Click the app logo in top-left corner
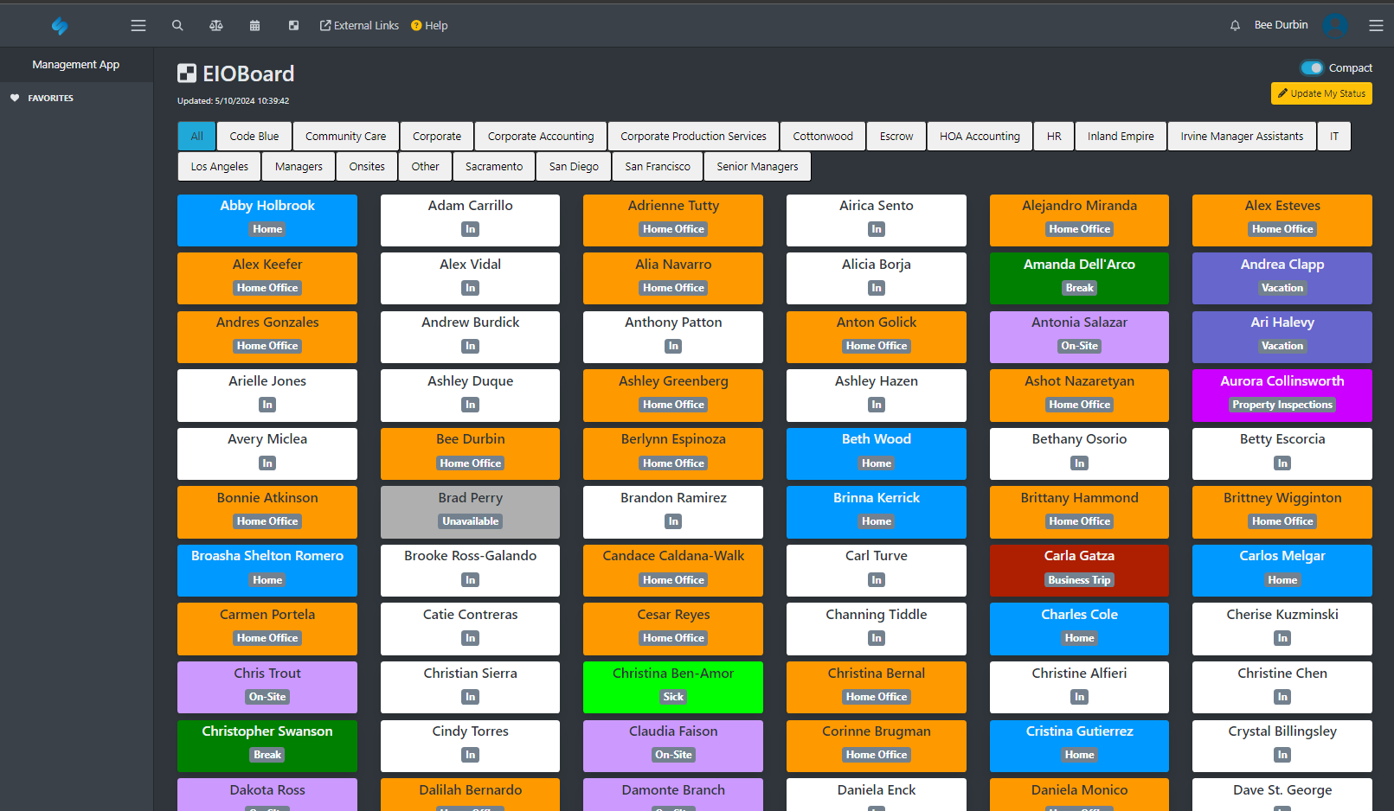This screenshot has height=811, width=1394. click(x=59, y=26)
